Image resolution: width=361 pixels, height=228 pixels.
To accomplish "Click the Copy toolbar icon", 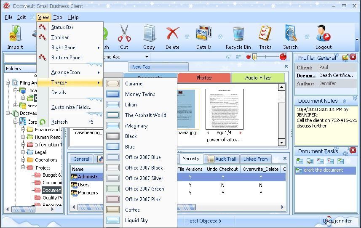I will click(149, 34).
